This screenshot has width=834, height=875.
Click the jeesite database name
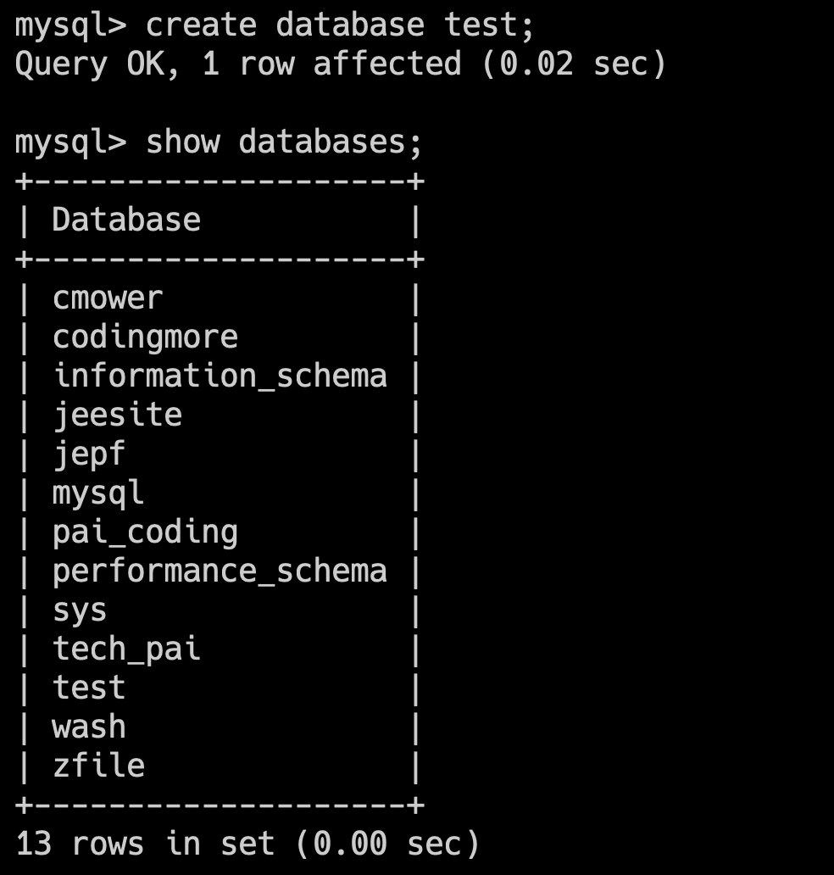click(117, 415)
